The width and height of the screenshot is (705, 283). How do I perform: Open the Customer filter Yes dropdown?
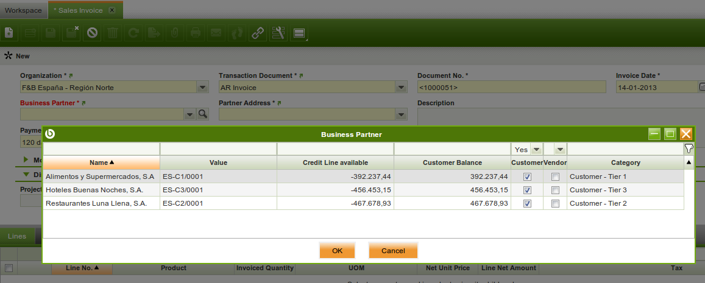tap(536, 149)
